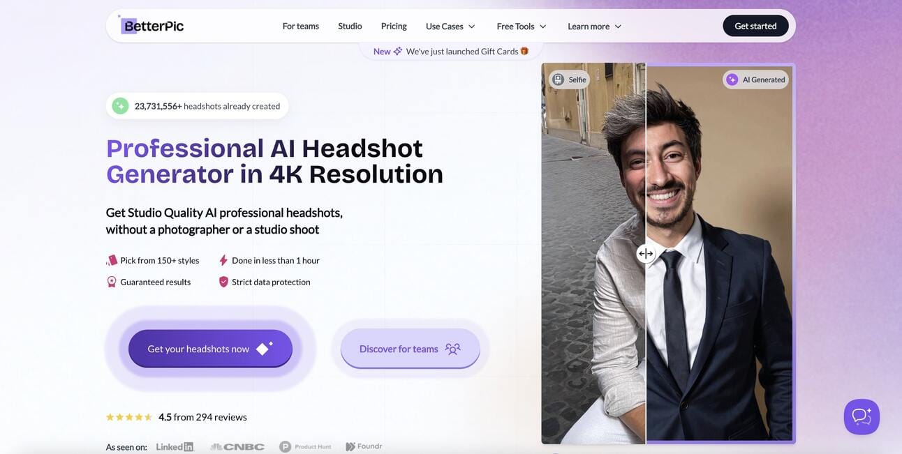The width and height of the screenshot is (902, 454).
Task: Click Pick from 150+ styles text
Action: [159, 260]
